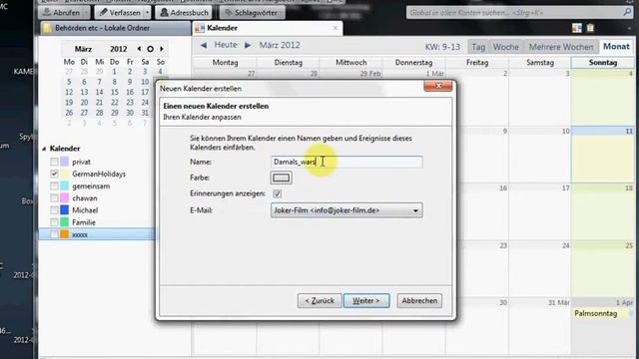Switch to Behörden etc - Lokale Ordner tab

[x=115, y=28]
